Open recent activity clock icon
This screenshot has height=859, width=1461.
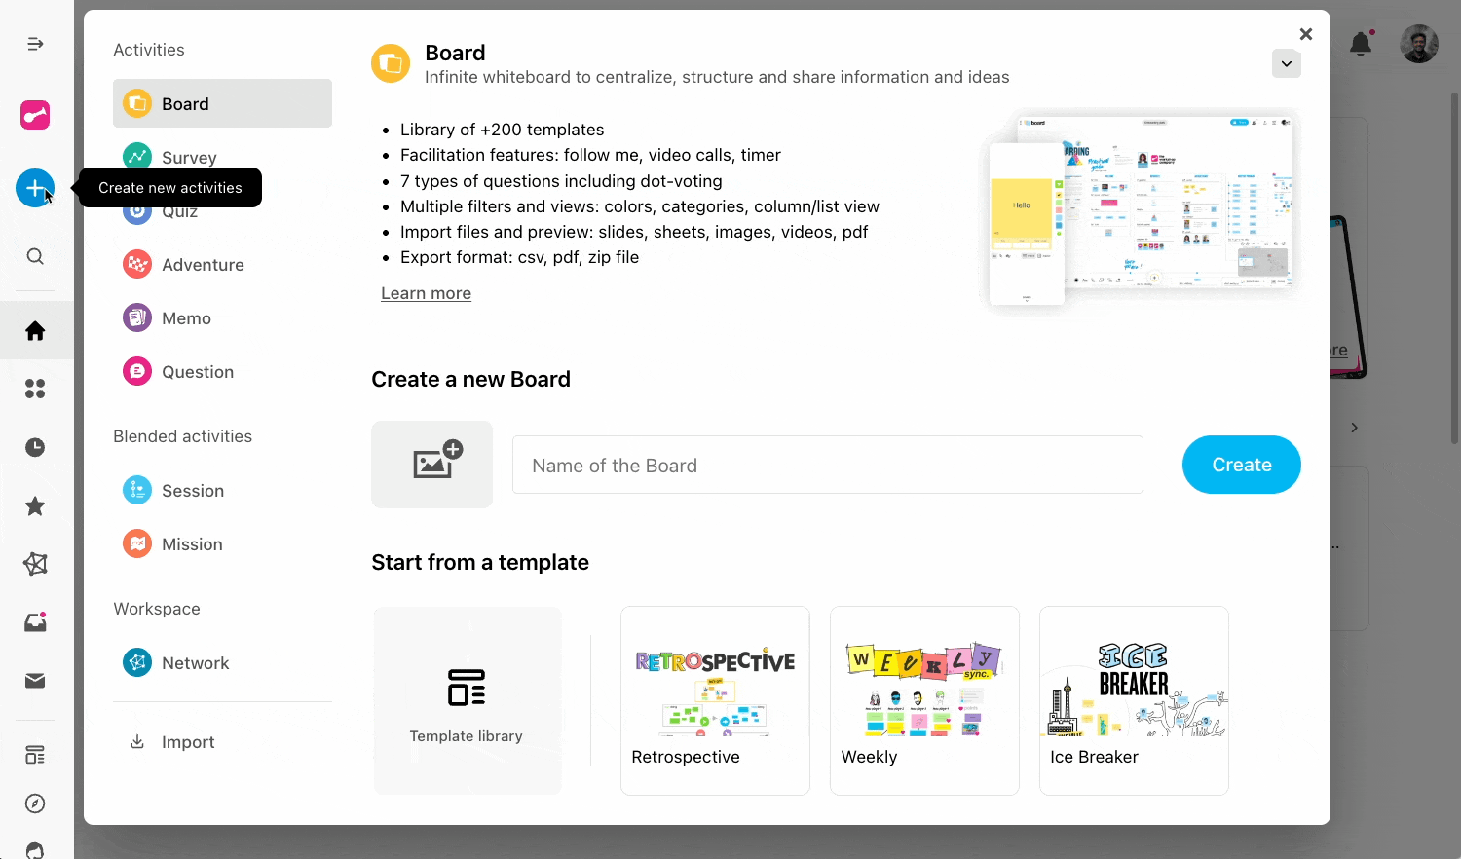pos(35,447)
